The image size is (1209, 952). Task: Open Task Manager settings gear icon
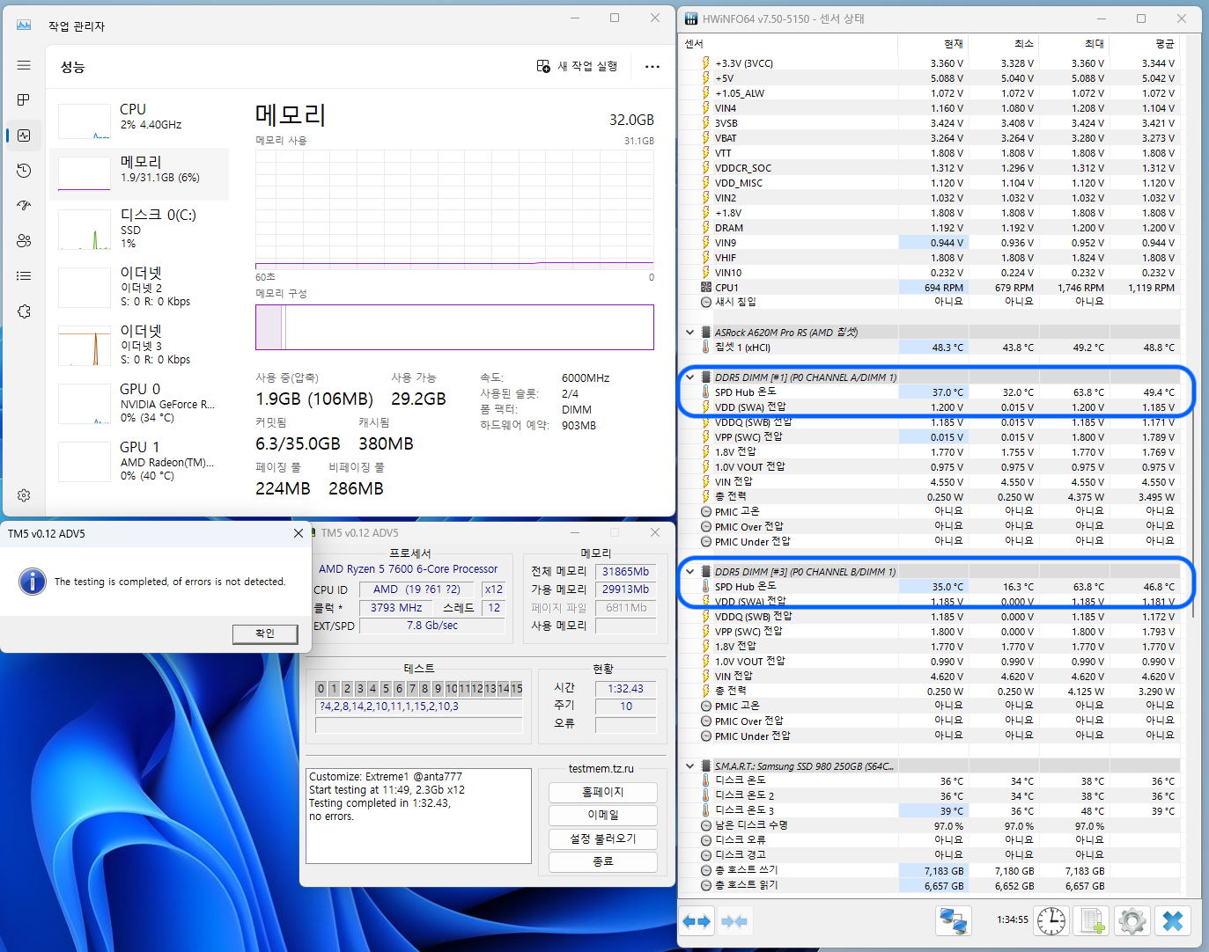pyautogui.click(x=24, y=495)
